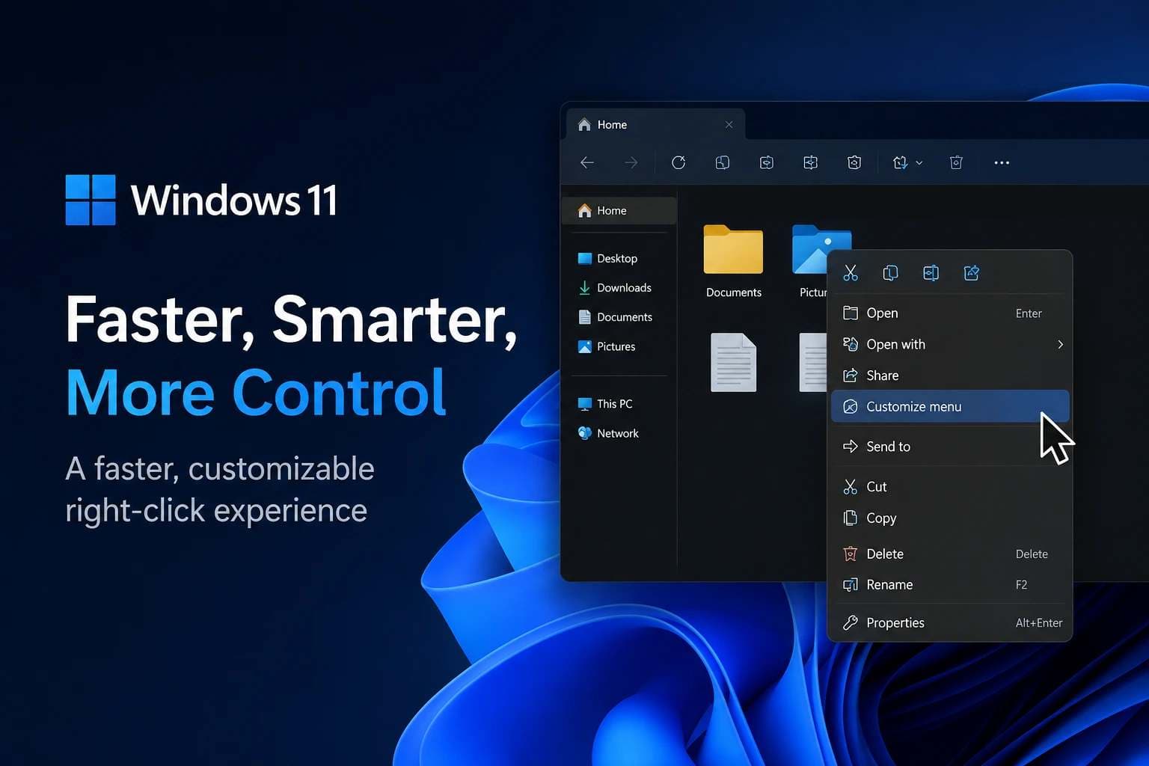
Task: Click share icon in context menu's top icon row
Action: (x=971, y=273)
